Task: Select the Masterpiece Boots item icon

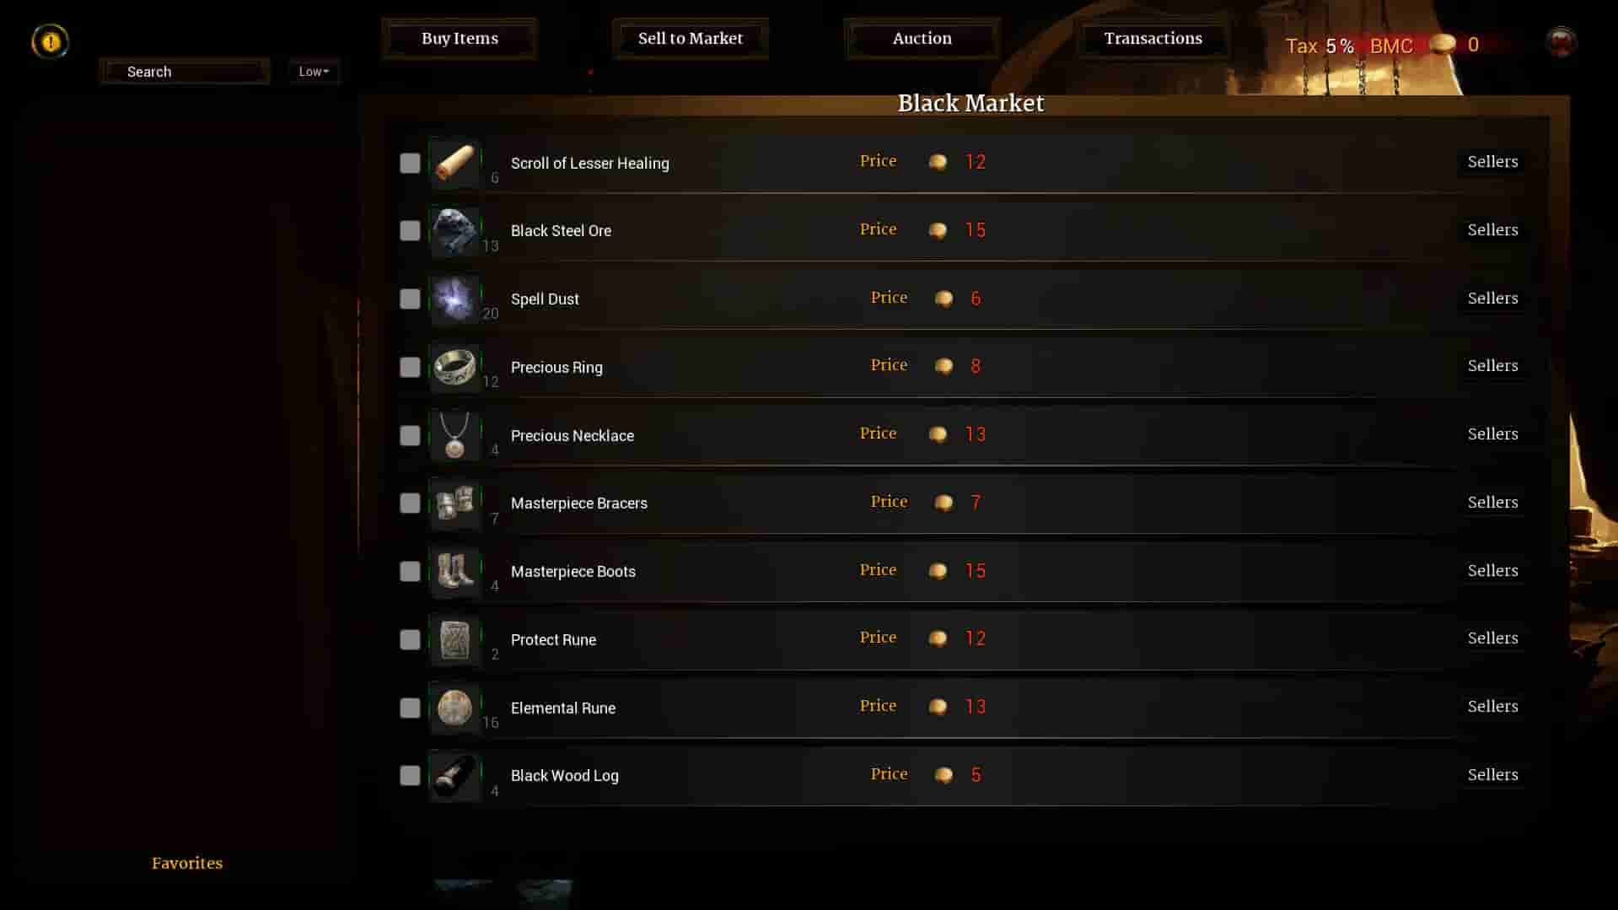Action: coord(454,572)
